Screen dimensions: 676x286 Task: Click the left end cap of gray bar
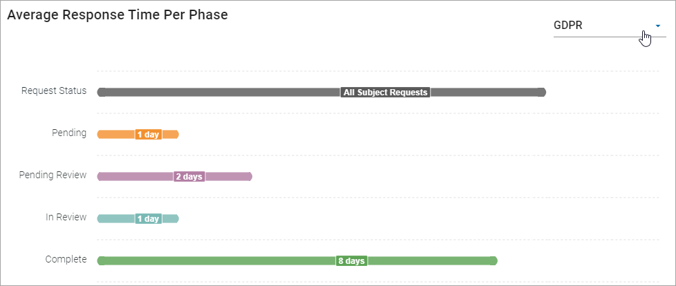coord(101,93)
